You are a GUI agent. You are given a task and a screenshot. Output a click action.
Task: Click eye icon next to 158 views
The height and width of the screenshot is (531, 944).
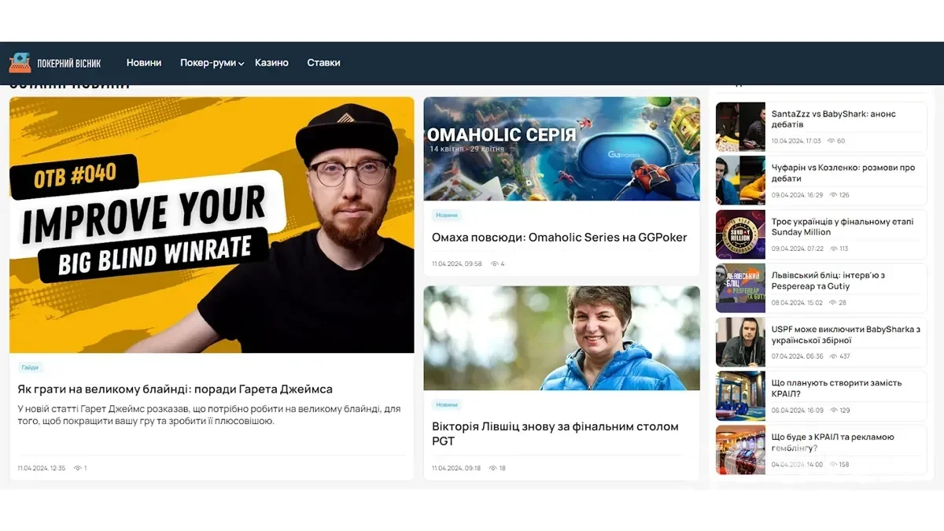[832, 464]
